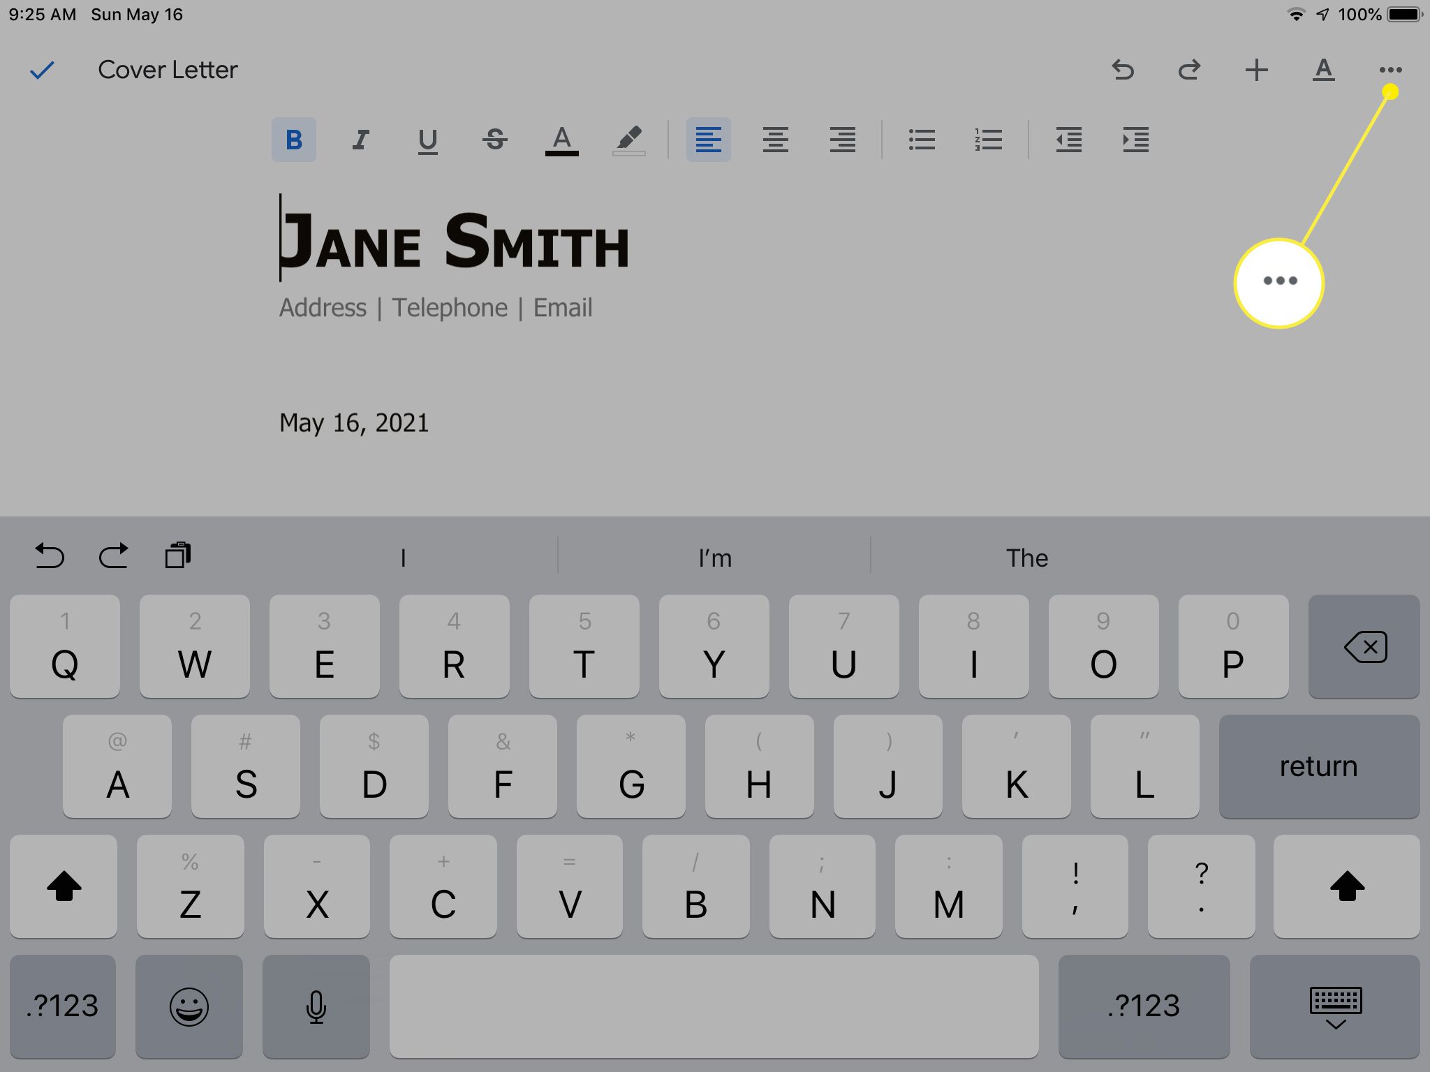Viewport: 1430px width, 1072px height.
Task: Align text right
Action: tap(842, 140)
